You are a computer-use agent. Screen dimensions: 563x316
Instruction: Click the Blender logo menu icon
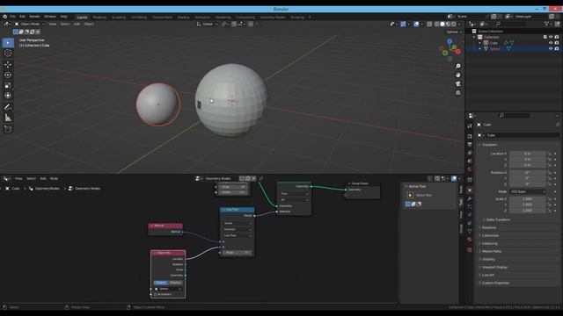pos(5,17)
